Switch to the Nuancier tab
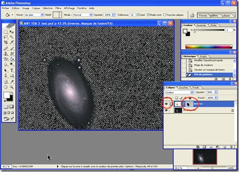Viewport: 239px width, 172px height. pyautogui.click(x=201, y=25)
